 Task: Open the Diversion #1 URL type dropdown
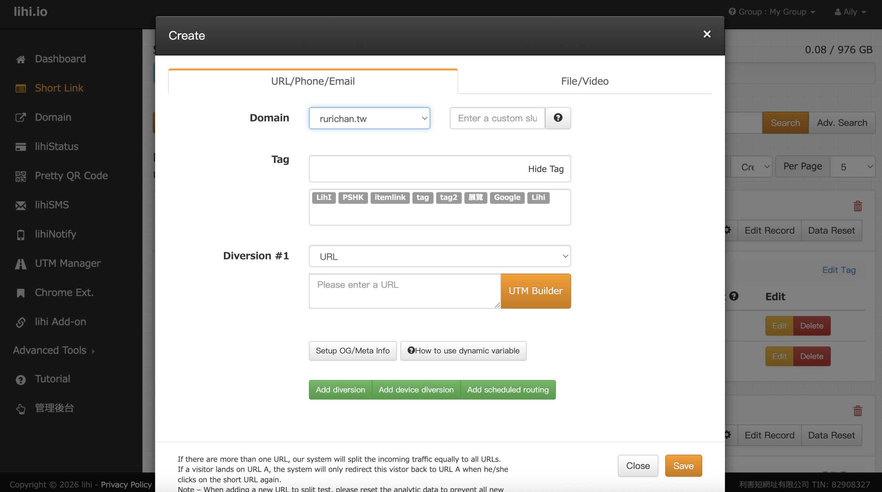tap(440, 256)
